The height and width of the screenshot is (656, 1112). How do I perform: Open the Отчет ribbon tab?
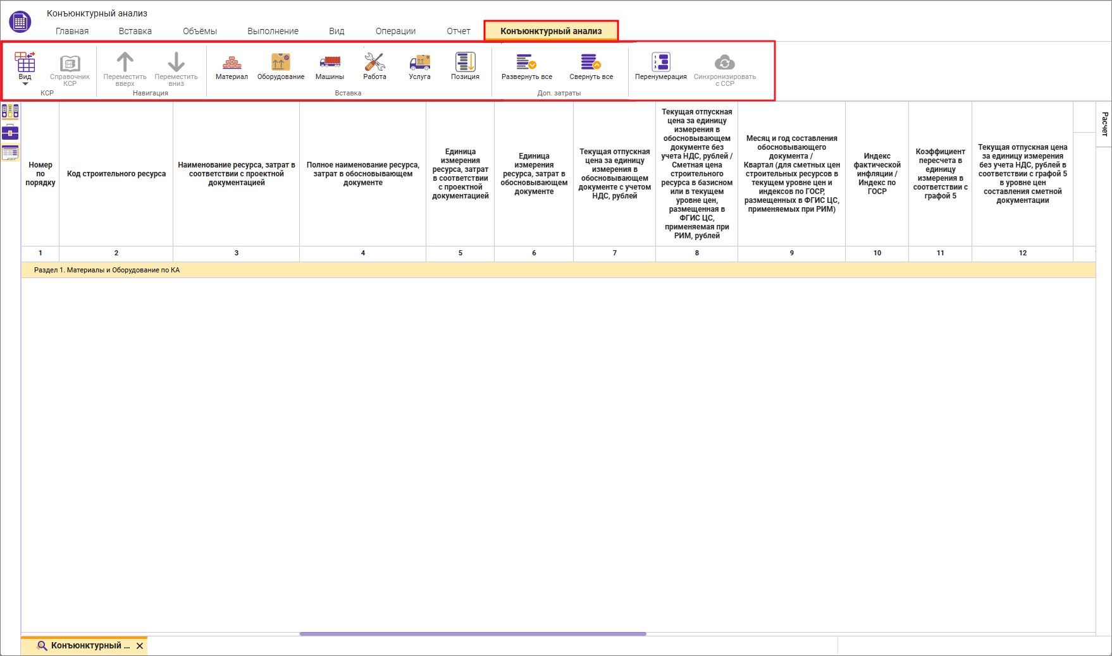tap(459, 31)
